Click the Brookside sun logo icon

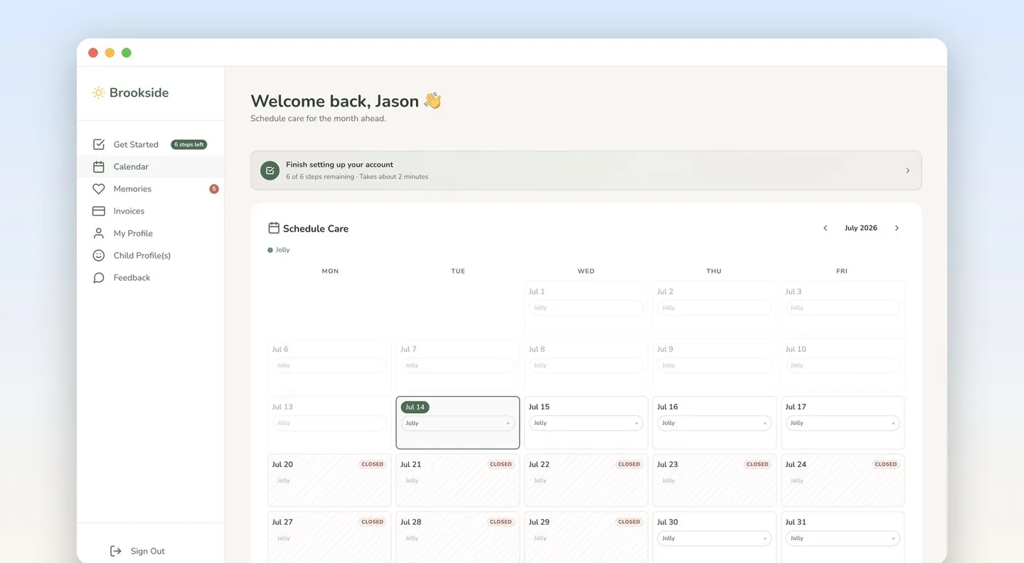tap(99, 93)
